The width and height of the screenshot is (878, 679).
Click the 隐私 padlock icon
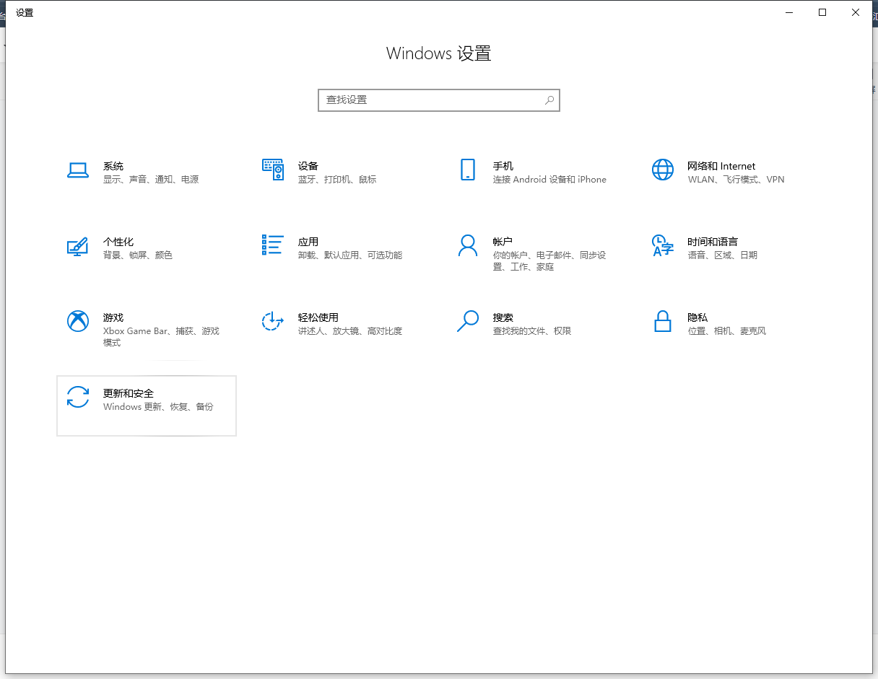663,321
